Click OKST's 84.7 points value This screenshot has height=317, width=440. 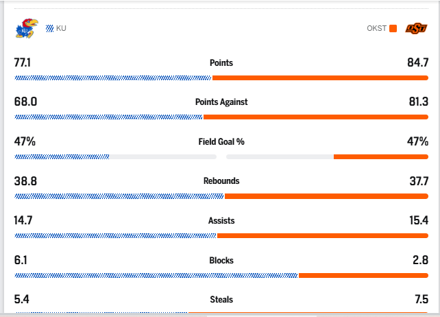[x=417, y=62]
